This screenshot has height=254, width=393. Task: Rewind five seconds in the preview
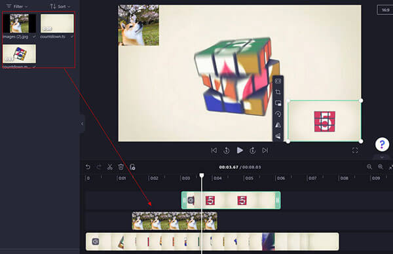pos(227,151)
